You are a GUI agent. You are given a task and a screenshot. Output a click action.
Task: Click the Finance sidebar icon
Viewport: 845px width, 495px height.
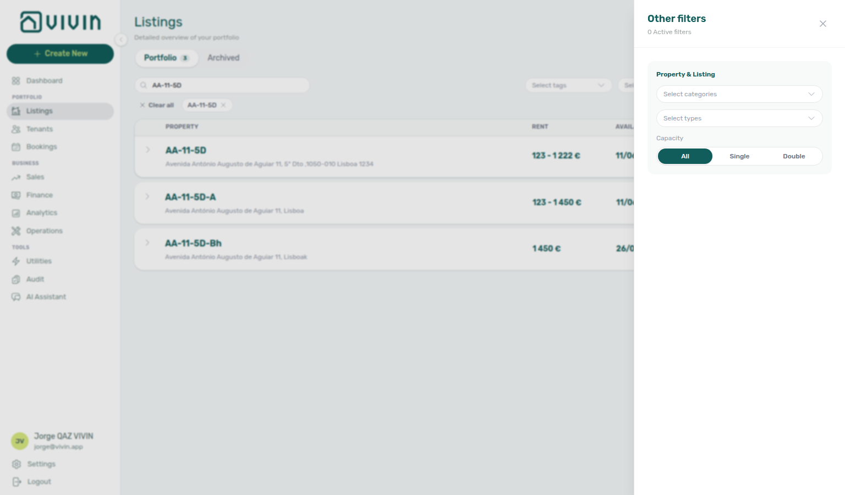coord(16,195)
